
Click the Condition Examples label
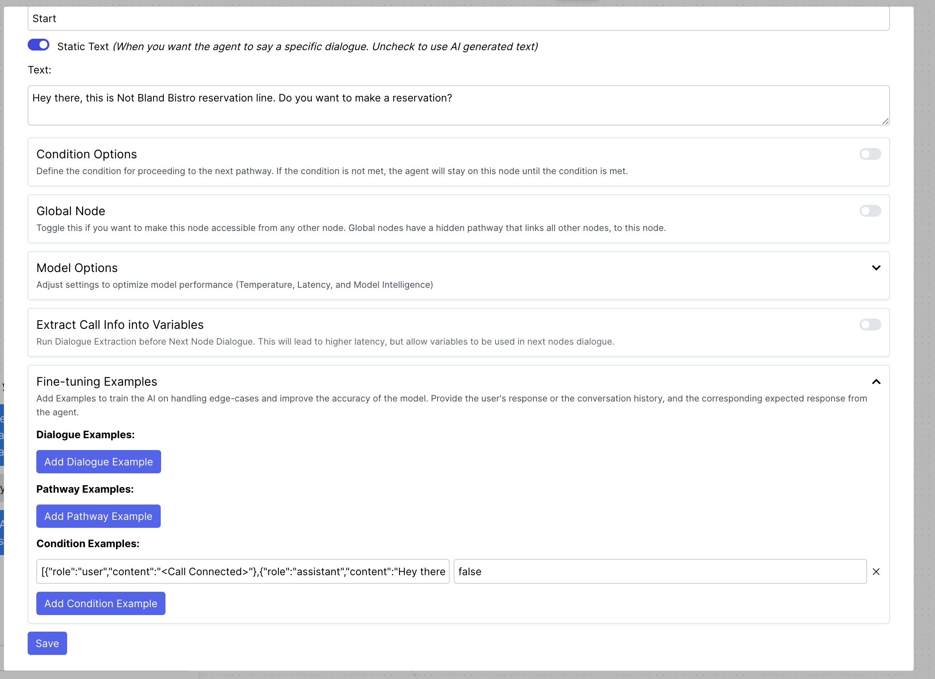point(88,544)
